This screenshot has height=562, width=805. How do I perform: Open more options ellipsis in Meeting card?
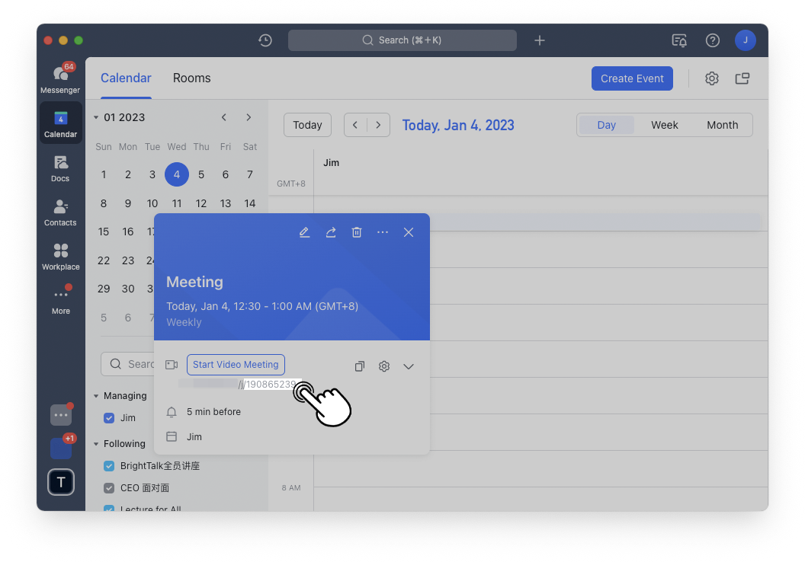pos(383,232)
